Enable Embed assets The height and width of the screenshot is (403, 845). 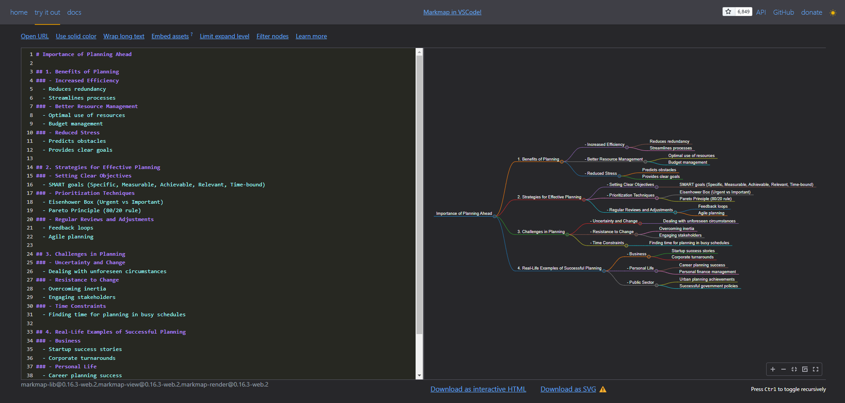(169, 36)
